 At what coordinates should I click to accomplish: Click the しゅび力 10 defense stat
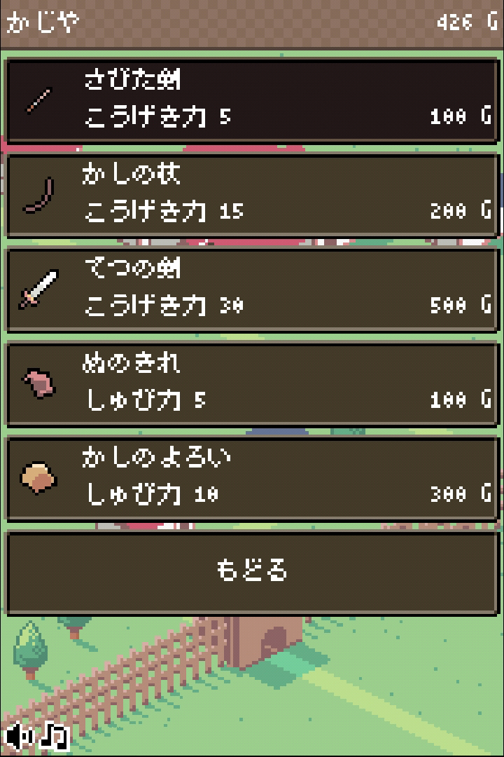[x=152, y=495]
